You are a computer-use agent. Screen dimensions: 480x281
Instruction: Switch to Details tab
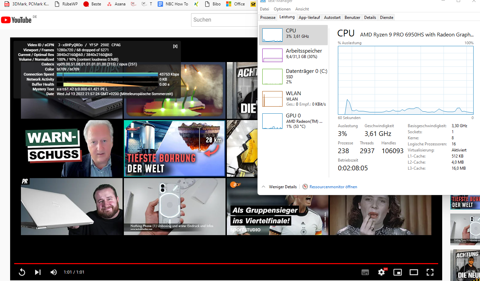point(370,18)
